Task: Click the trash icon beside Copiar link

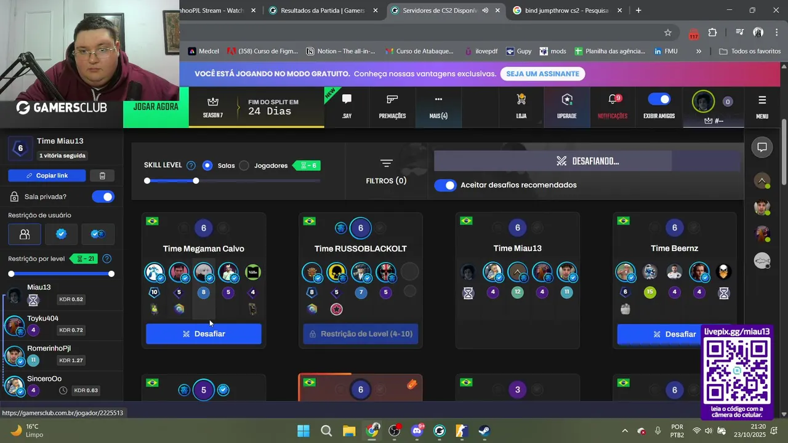Action: click(x=102, y=175)
